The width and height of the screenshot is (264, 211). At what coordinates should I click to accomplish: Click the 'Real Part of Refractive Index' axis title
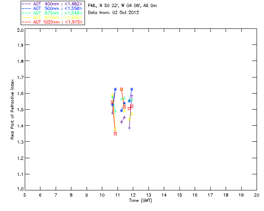point(12,109)
